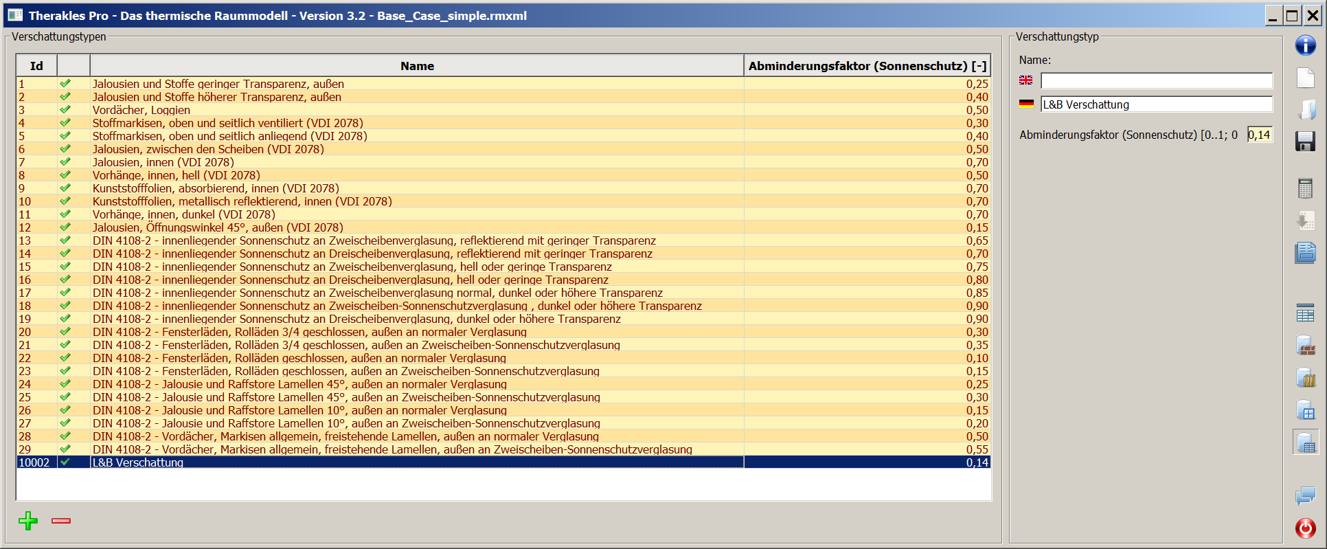This screenshot has width=1327, height=549.
Task: Sort by the Id column header
Action: point(36,66)
